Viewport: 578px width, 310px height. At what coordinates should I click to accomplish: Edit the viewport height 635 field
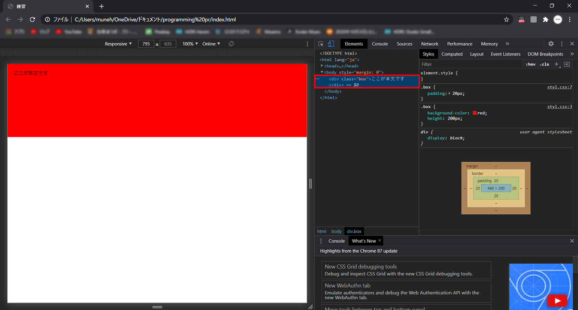(168, 44)
